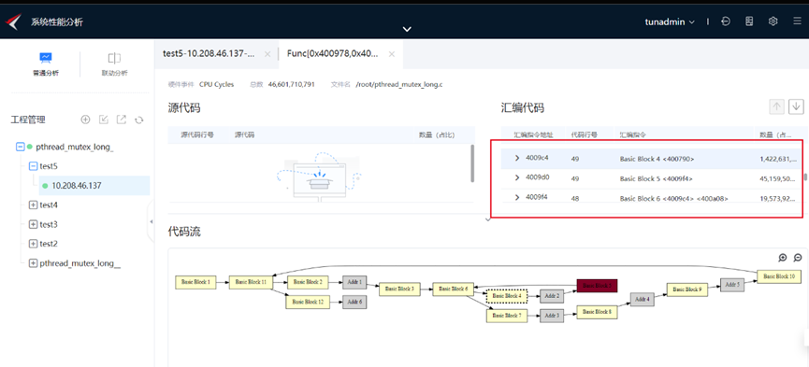Click Basic Block 10 in flow graph

point(779,276)
